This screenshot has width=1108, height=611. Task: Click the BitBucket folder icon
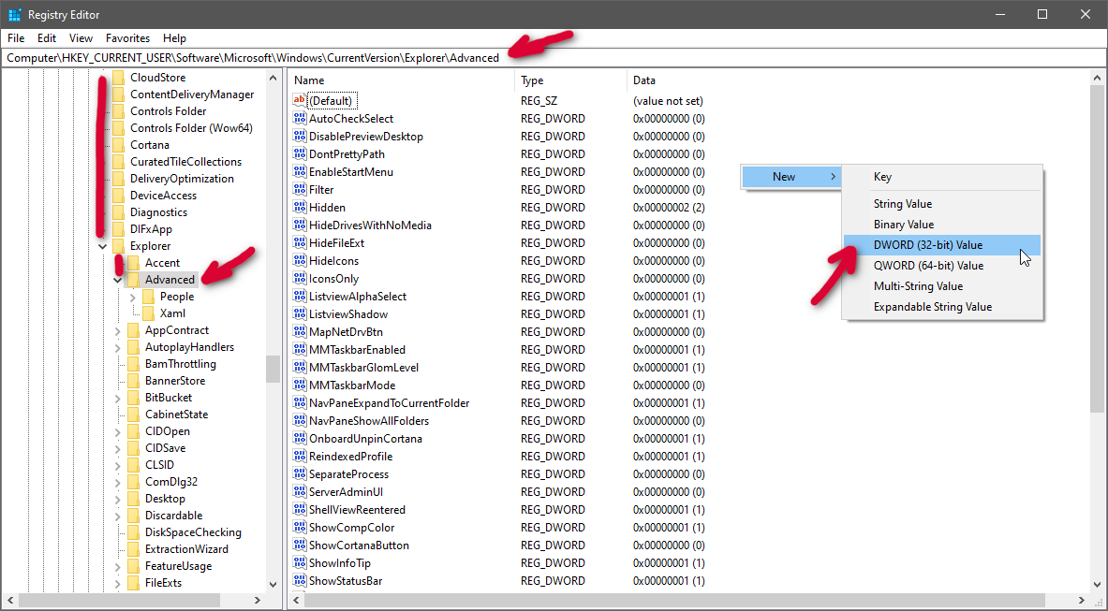(x=133, y=398)
